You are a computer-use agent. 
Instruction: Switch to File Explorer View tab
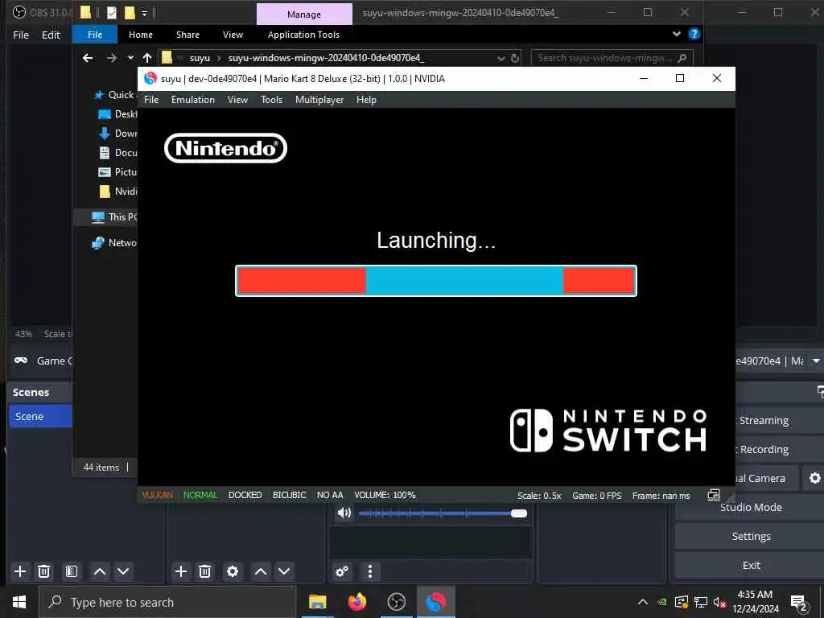coord(233,35)
